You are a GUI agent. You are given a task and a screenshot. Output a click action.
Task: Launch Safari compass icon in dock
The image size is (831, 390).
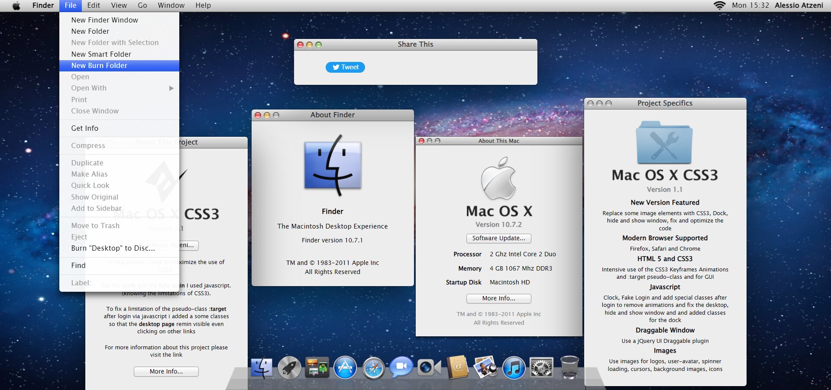(x=373, y=368)
